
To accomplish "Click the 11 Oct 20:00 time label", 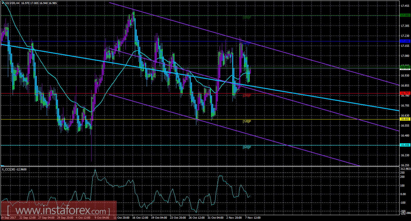I will click(x=121, y=218).
